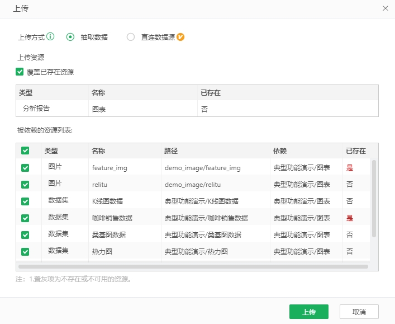
Task: Uncheck the 桑基图数据 row checkbox
Action: [x=25, y=234]
